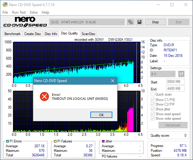Click the PI Failures maximum 36
The image size is (193, 160).
tap(91, 151)
